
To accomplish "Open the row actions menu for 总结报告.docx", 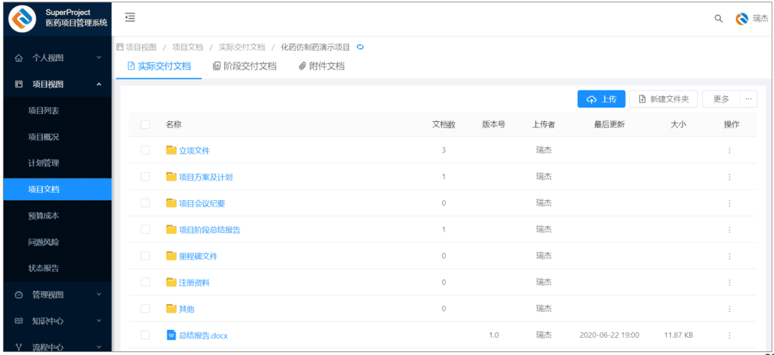I will [730, 335].
